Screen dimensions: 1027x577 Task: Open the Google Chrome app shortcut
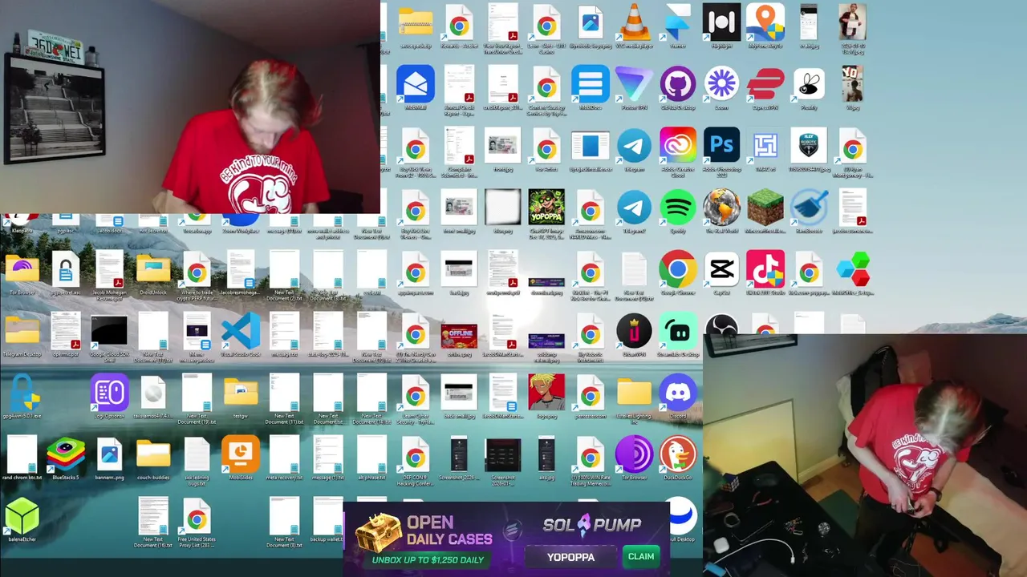point(678,270)
